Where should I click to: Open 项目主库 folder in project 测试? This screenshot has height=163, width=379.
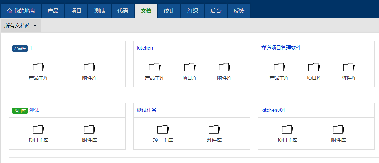[39, 134]
